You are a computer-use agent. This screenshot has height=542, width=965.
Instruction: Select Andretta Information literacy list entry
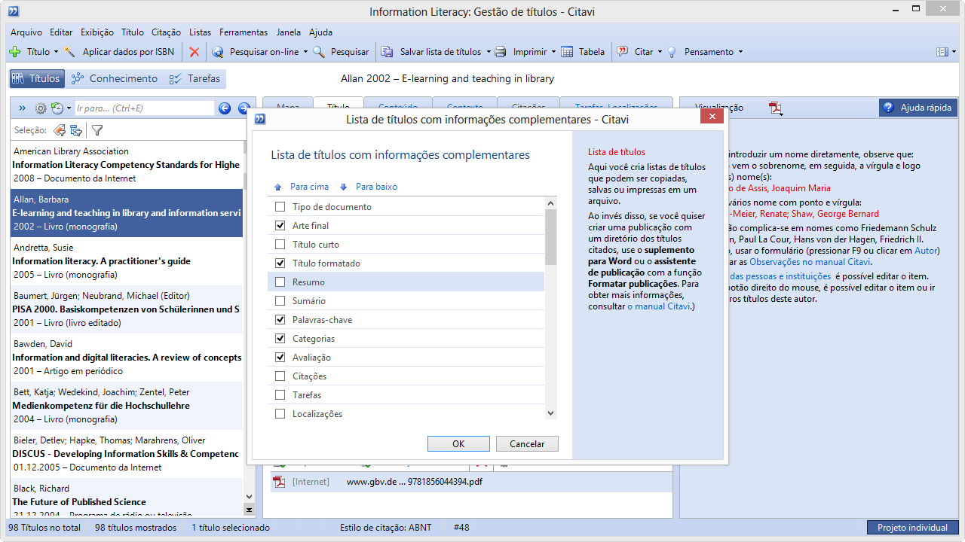click(127, 261)
